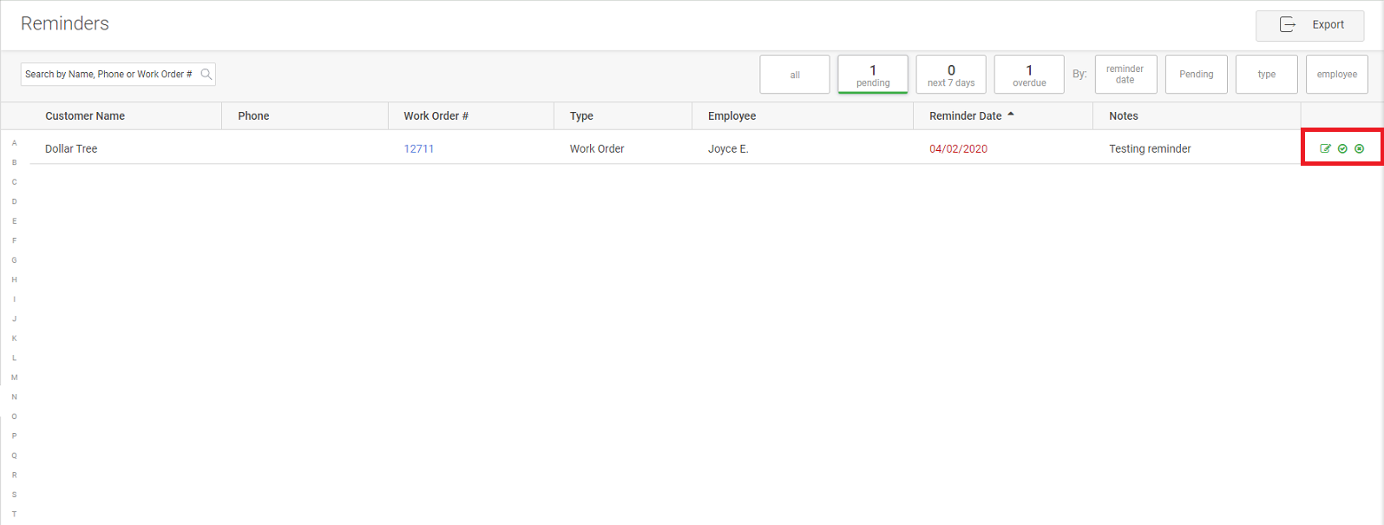Focus the name, phone or work order search field
This screenshot has width=1384, height=525.
[109, 75]
